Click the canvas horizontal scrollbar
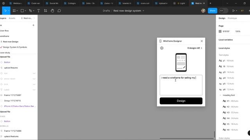The width and height of the screenshot is (250, 140). click(x=187, y=138)
